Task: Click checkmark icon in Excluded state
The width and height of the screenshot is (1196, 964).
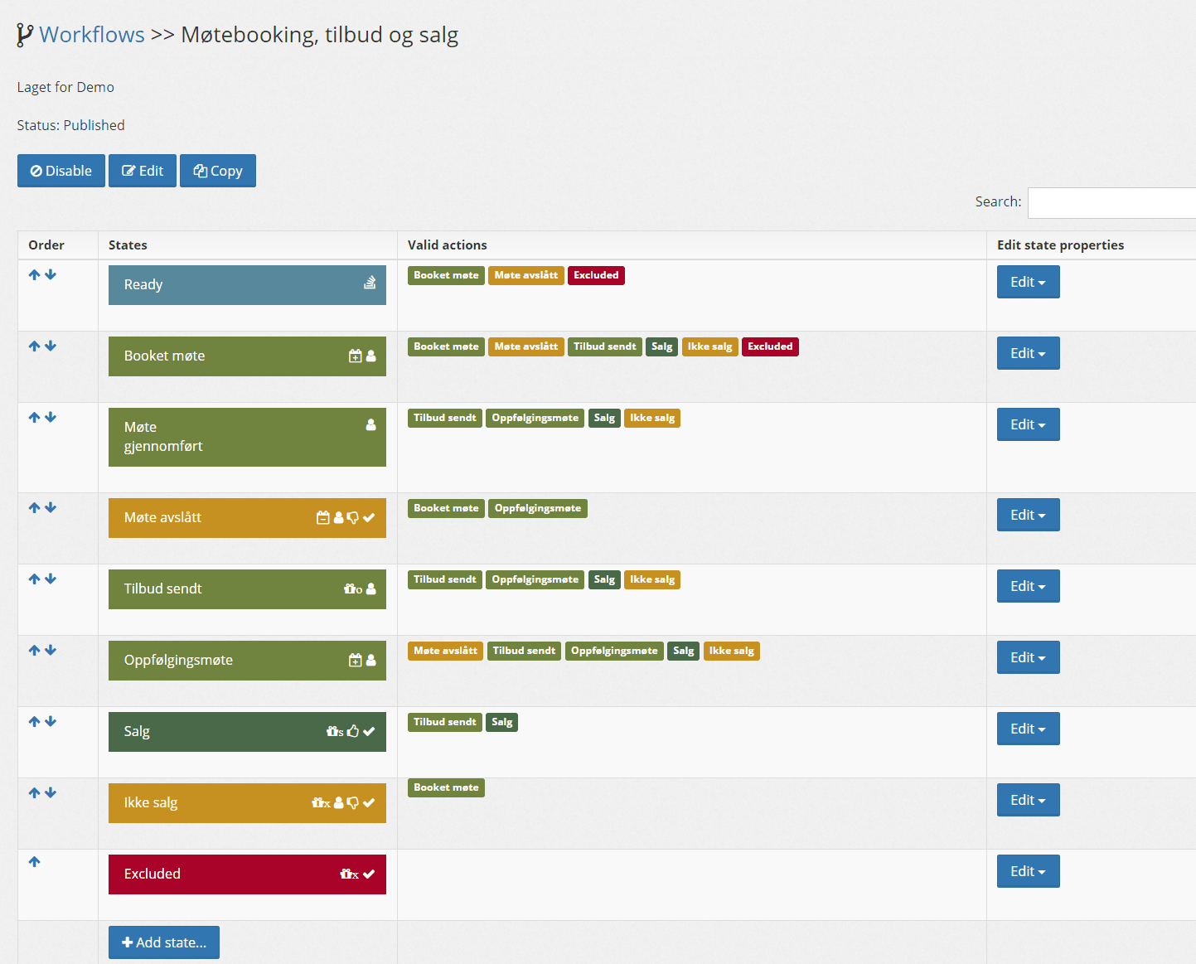Action: click(x=369, y=874)
